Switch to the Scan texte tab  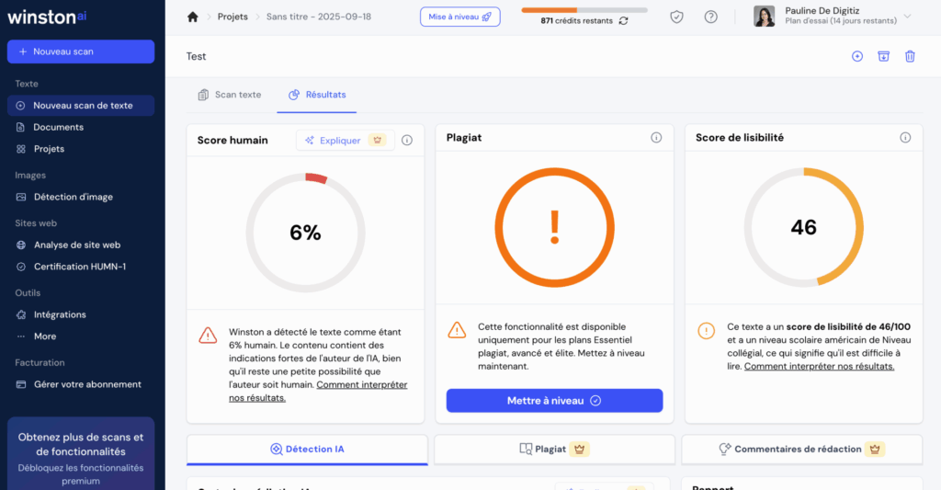pos(230,95)
